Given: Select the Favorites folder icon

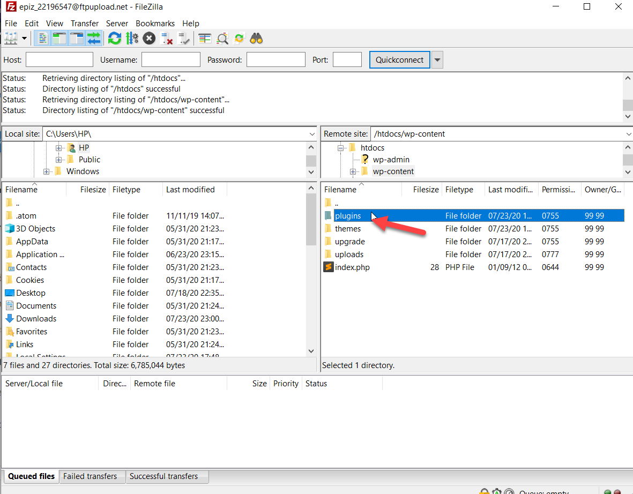Looking at the screenshot, I should tap(10, 331).
